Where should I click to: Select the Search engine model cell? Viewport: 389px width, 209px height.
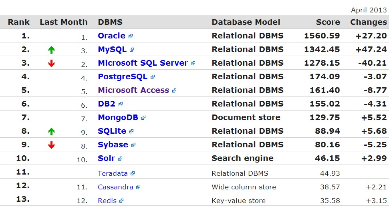[242, 158]
